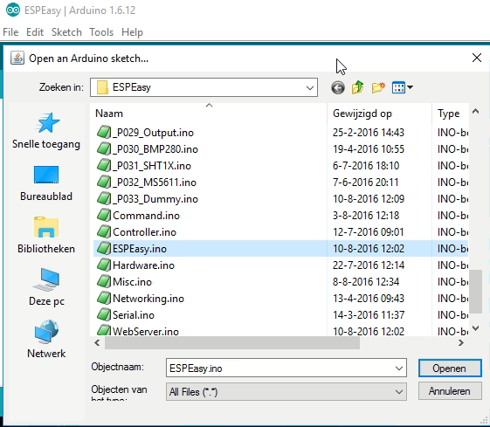Select file Misc.ino

click(132, 282)
